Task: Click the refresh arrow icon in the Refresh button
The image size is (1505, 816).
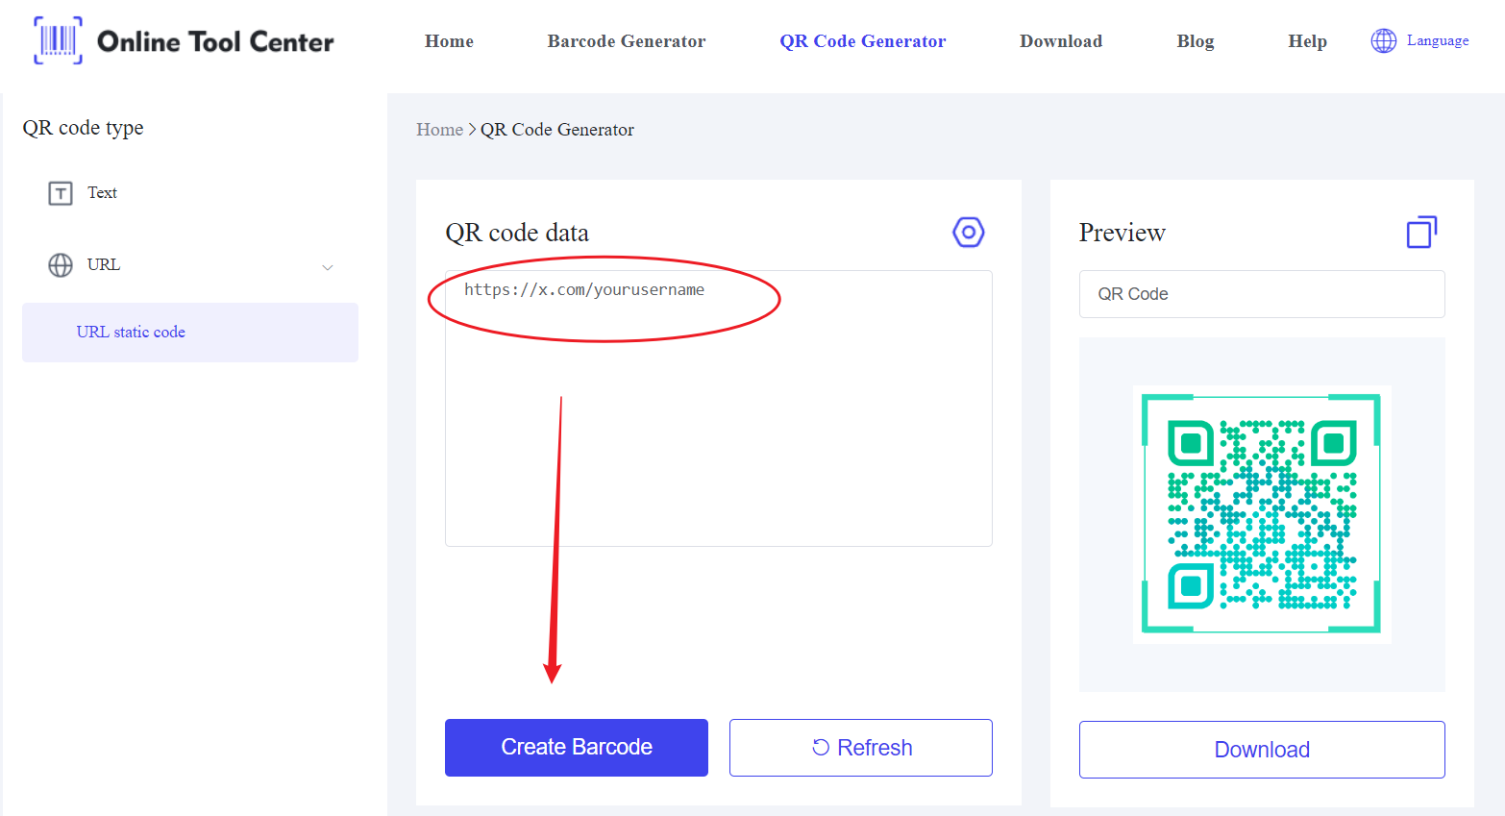Action: pos(821,747)
